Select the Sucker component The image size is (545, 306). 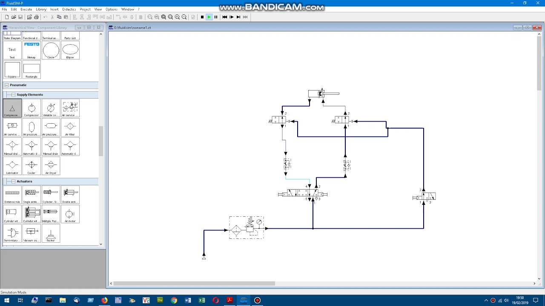[x=51, y=234]
